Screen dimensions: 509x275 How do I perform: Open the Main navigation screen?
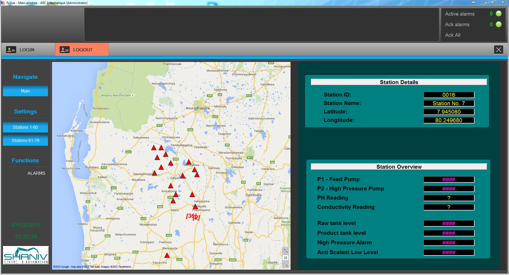[x=25, y=91]
